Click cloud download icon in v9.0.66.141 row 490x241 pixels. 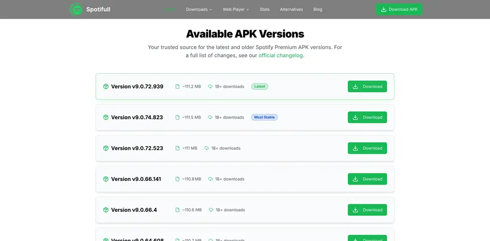click(210, 179)
